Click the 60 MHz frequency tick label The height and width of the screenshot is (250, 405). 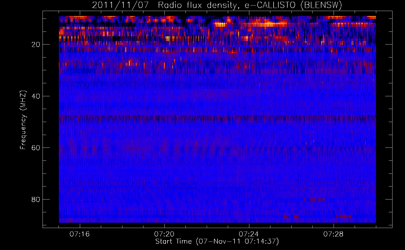[x=36, y=148]
